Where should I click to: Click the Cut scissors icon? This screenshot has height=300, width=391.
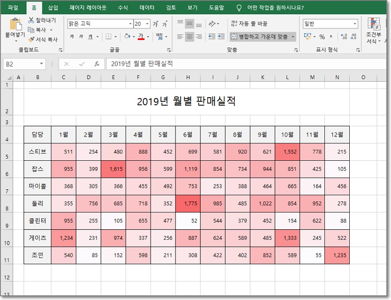pos(31,20)
